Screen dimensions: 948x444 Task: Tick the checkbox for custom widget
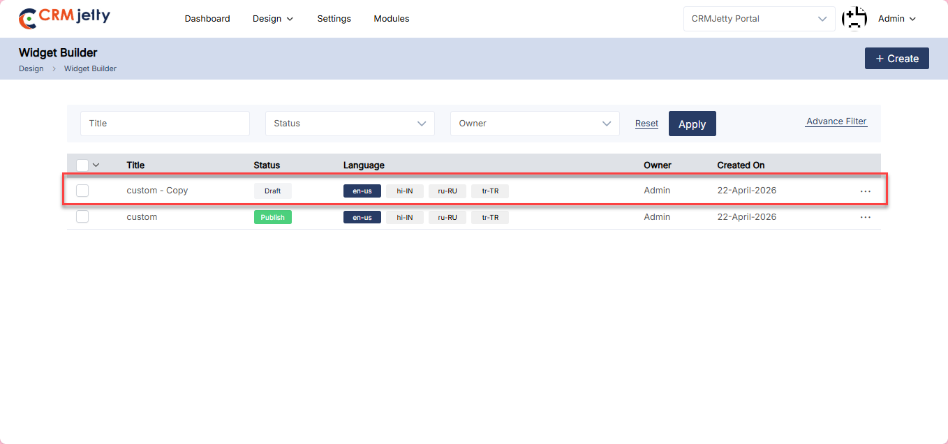coord(82,217)
